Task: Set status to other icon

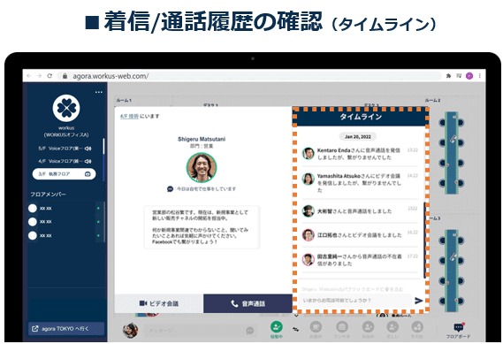Action: click(417, 327)
